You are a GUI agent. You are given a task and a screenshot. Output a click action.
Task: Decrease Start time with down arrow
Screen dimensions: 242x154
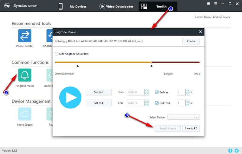[147, 94]
